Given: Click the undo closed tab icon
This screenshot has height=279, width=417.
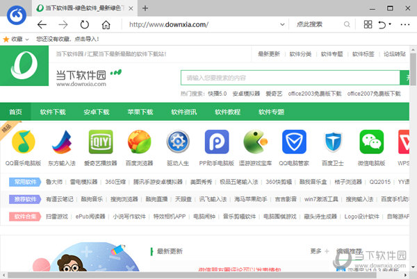Looking at the screenshot, I should 382,25.
